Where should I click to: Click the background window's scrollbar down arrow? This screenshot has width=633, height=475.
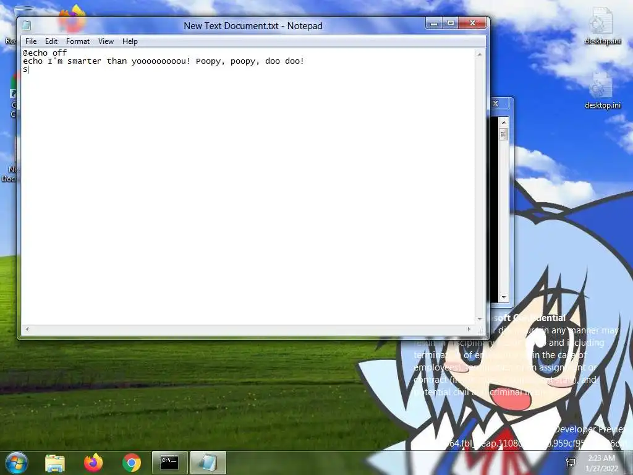click(x=503, y=297)
